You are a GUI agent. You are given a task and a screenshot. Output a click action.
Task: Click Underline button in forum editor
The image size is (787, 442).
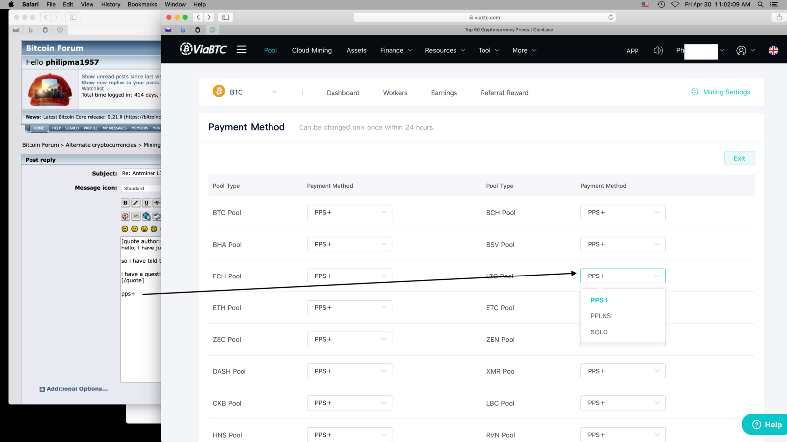(146, 203)
